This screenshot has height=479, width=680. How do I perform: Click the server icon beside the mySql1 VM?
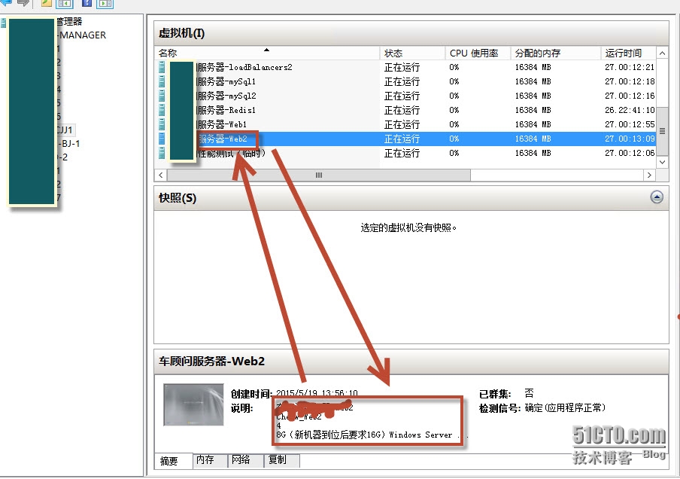[x=162, y=81]
